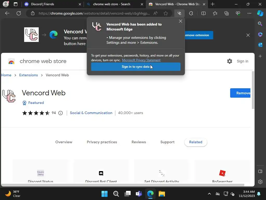Toggle the sidebar layout icon near the bottom

[x=260, y=171]
